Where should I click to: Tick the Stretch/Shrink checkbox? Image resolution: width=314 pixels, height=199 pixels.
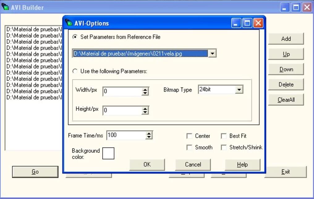[224, 148]
